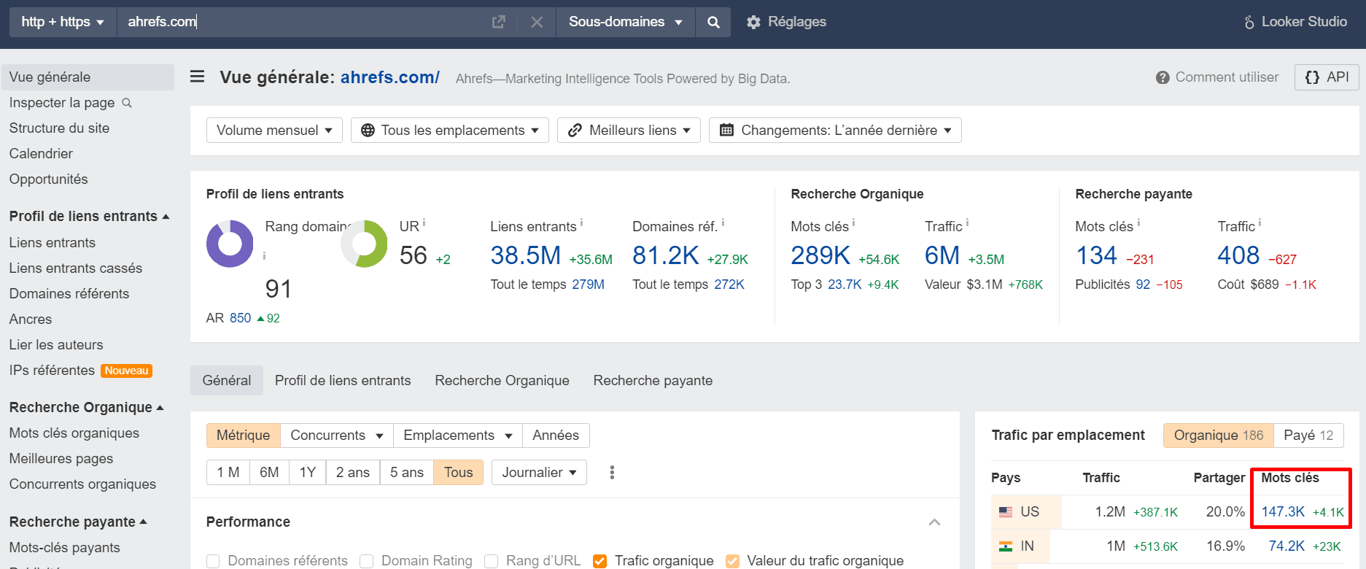Enable Rang d'URL checkbox
This screenshot has width=1366, height=569.
(x=492, y=561)
